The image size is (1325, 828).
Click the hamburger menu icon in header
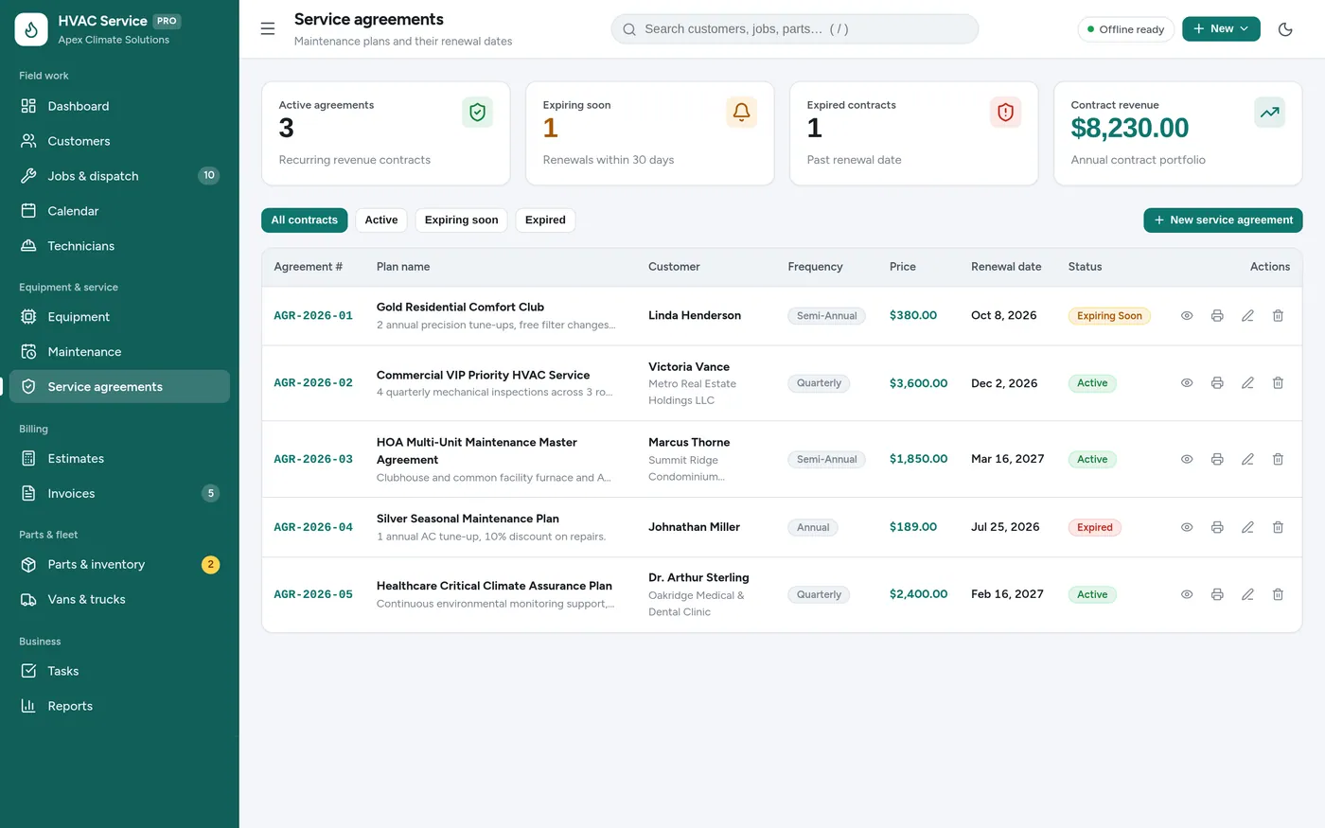[x=268, y=29]
